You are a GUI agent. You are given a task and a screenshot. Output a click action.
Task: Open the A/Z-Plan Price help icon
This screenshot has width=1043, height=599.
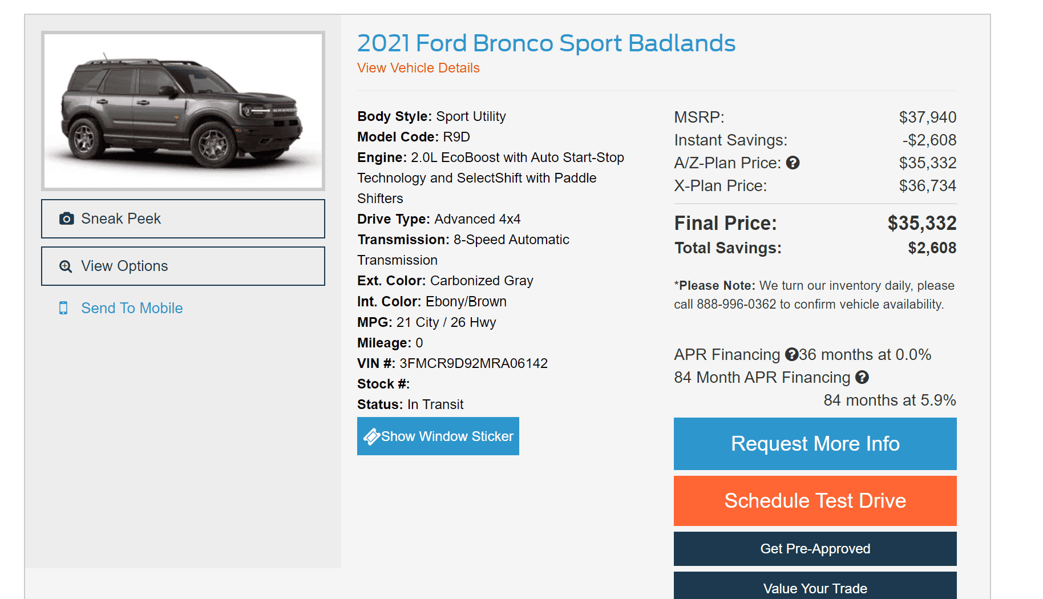[793, 163]
